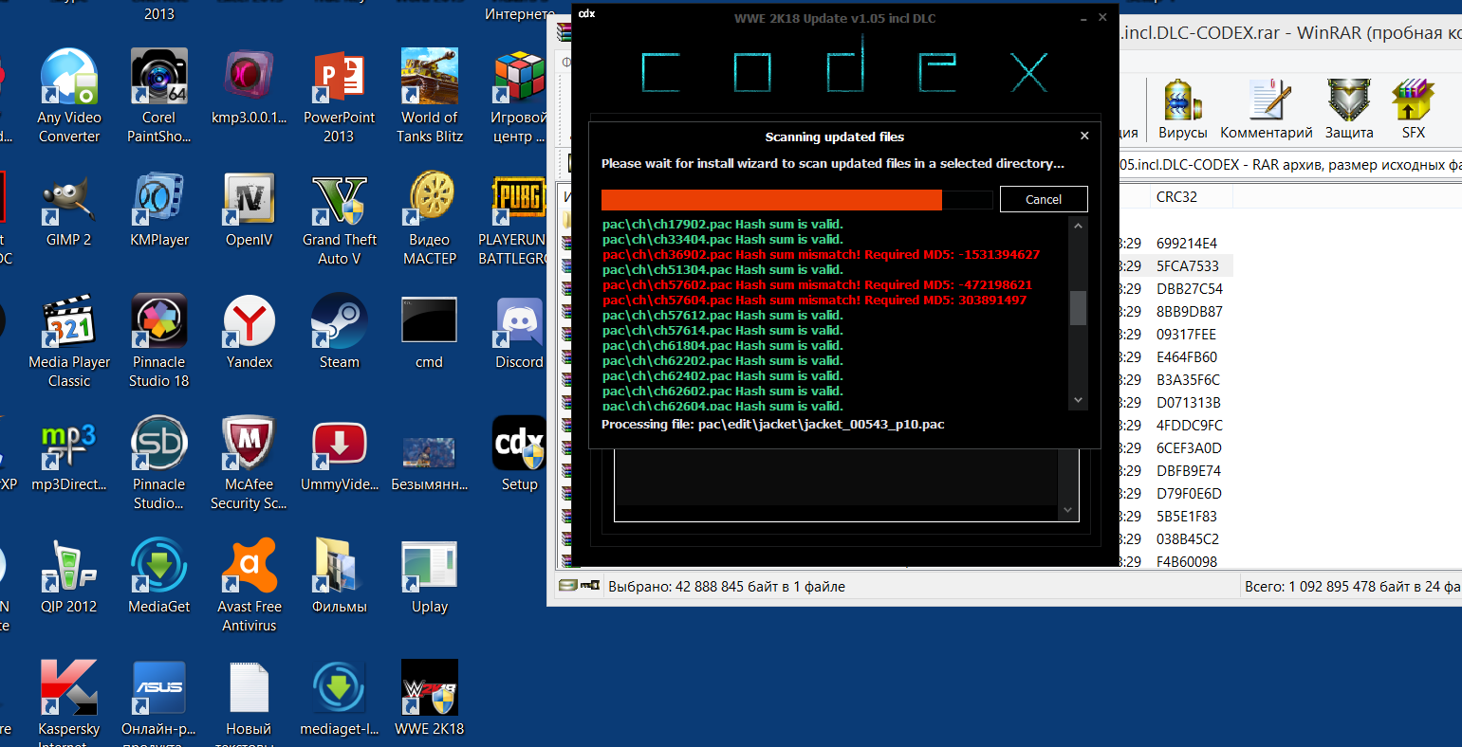Click the CRC32 column header
This screenshot has height=747, width=1462.
coord(1176,197)
